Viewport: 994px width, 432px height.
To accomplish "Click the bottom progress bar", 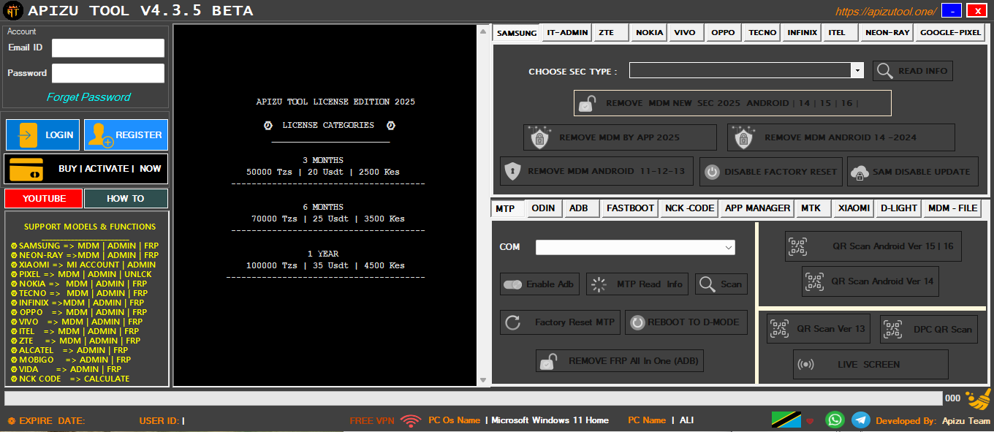I will point(473,398).
